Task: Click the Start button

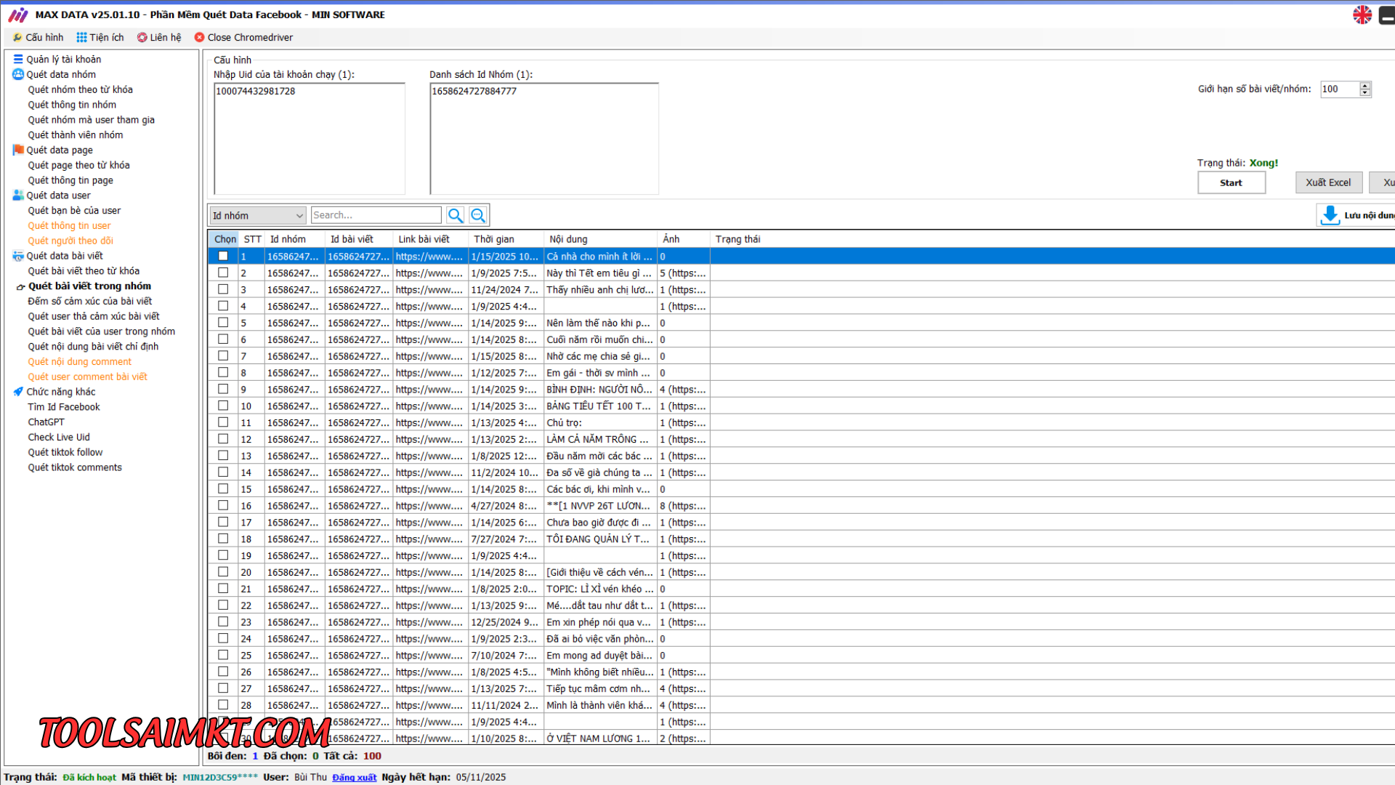Action: [x=1231, y=182]
